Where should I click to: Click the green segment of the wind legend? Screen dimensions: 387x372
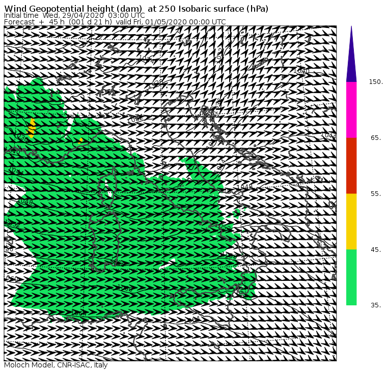click(x=351, y=277)
